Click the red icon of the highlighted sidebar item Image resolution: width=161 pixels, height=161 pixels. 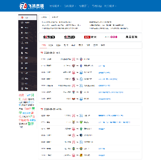22,17
